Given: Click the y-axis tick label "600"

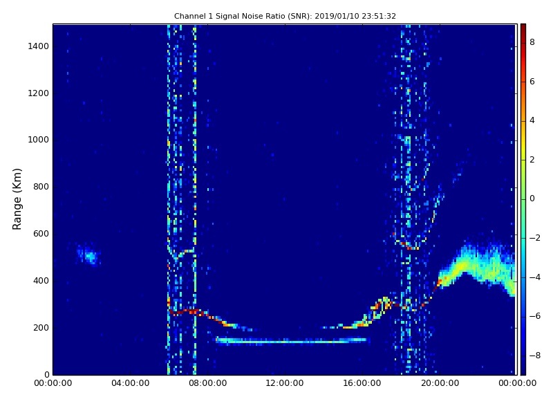Looking at the screenshot, I should point(41,234).
